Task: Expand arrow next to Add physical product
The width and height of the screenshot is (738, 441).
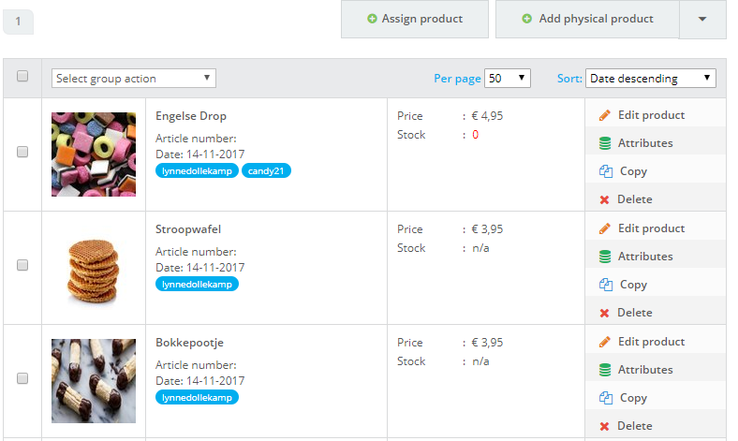Action: 703,19
